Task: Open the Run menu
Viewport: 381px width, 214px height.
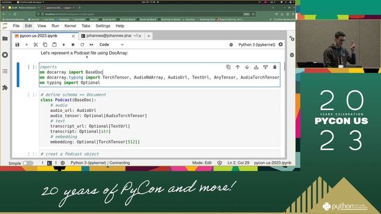Action: (55, 26)
